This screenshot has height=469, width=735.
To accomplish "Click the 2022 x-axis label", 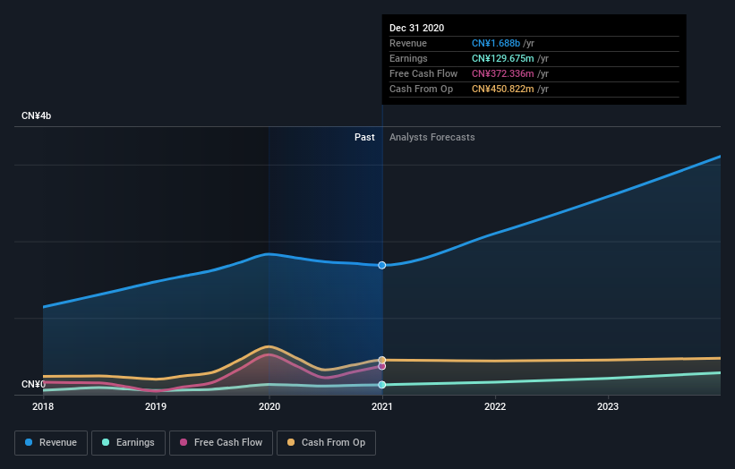I will pyautogui.click(x=495, y=406).
